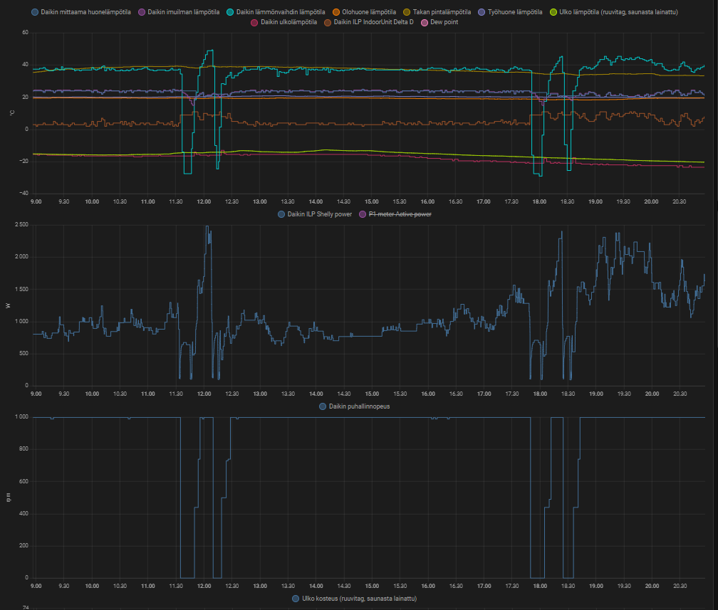The width and height of the screenshot is (718, 610).
Task: Click the Daikin ILP Shelly power legend dot
Action: point(281,214)
